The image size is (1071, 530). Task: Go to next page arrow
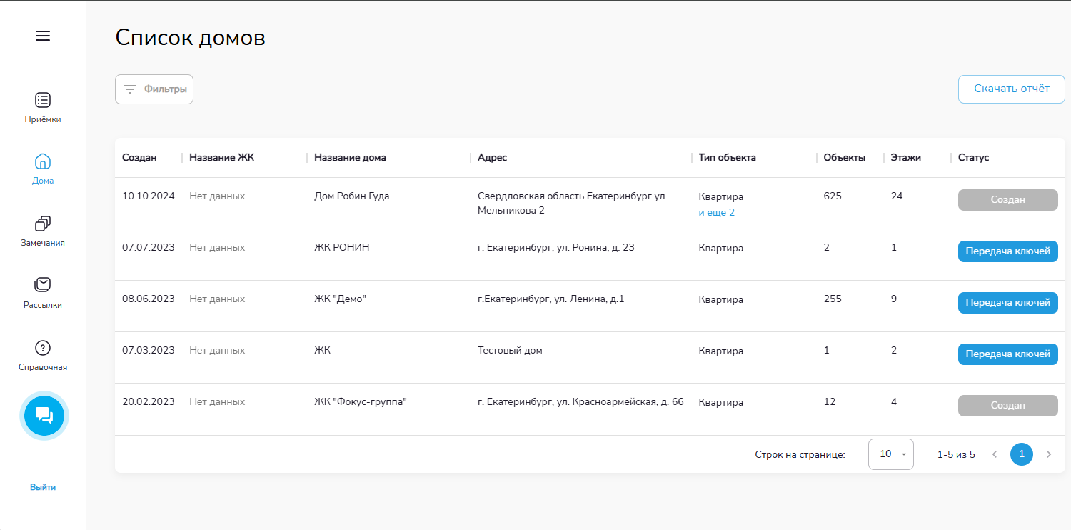coord(1049,454)
